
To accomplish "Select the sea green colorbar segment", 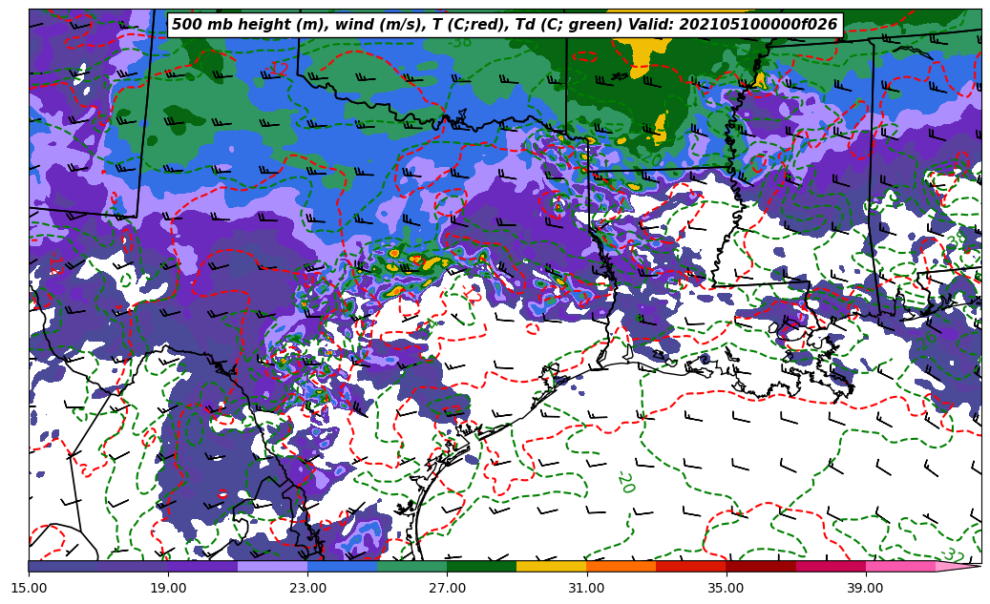I will tap(411, 566).
